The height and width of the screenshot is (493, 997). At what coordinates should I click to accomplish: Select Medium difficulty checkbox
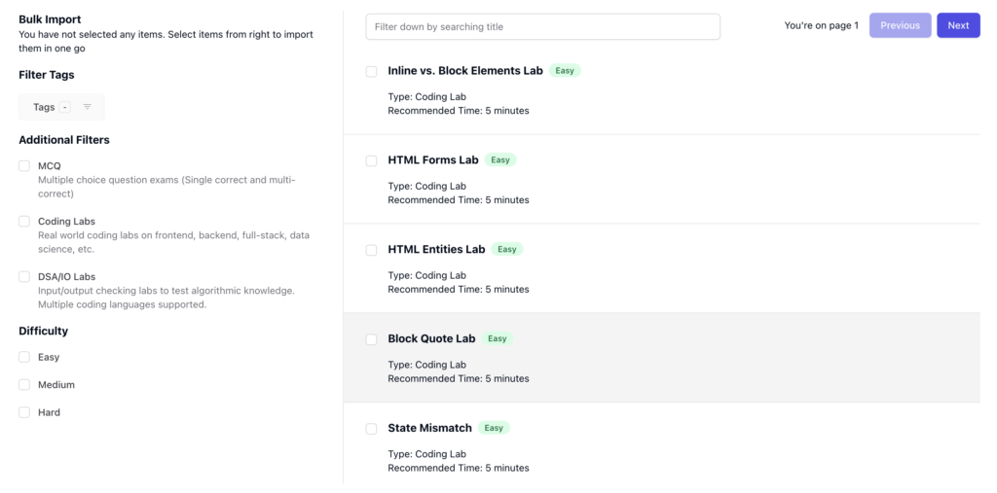(x=24, y=384)
